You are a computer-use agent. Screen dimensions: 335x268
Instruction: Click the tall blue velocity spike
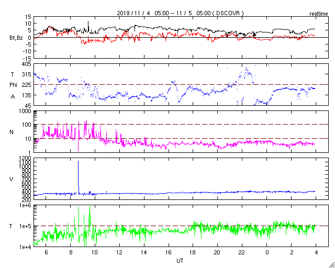79,175
